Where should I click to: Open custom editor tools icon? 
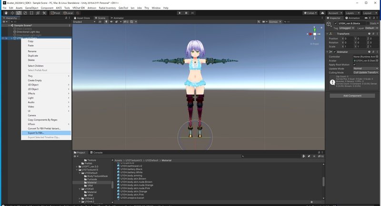(44, 13)
